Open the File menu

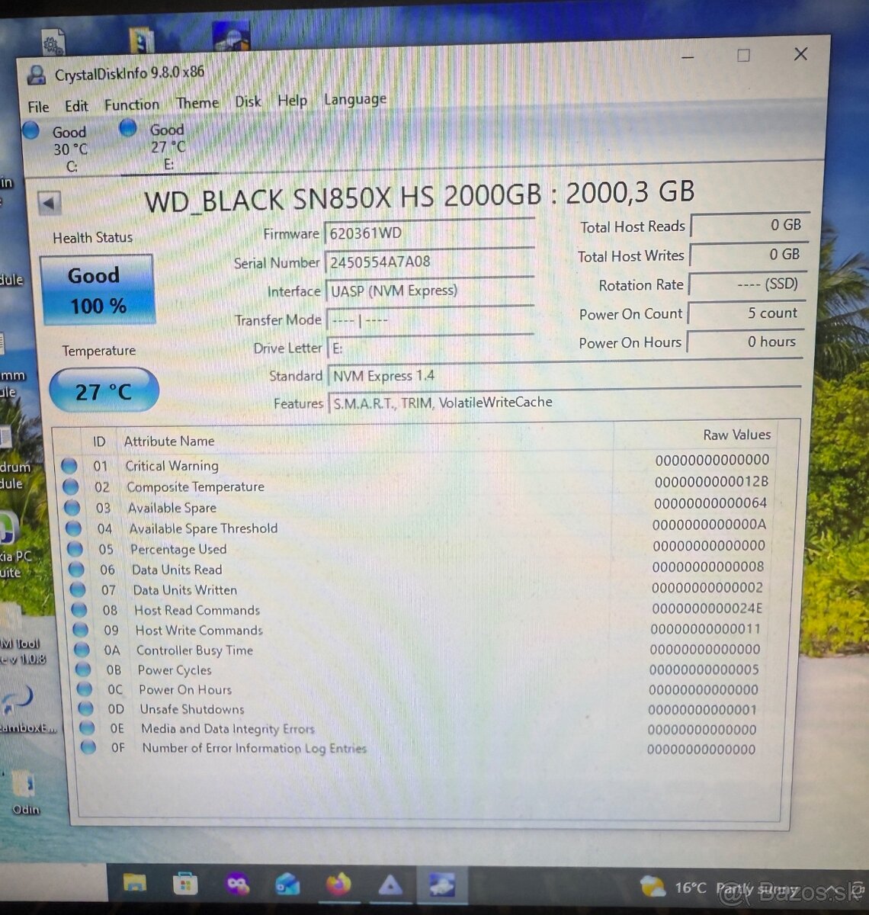click(x=38, y=107)
